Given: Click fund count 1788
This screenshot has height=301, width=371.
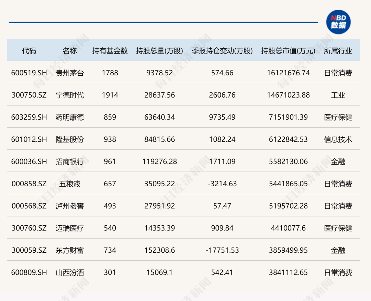Looking at the screenshot, I should point(110,73).
